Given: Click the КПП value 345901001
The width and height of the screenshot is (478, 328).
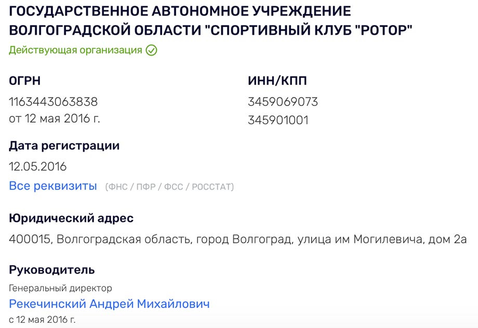Looking at the screenshot, I should tap(278, 120).
